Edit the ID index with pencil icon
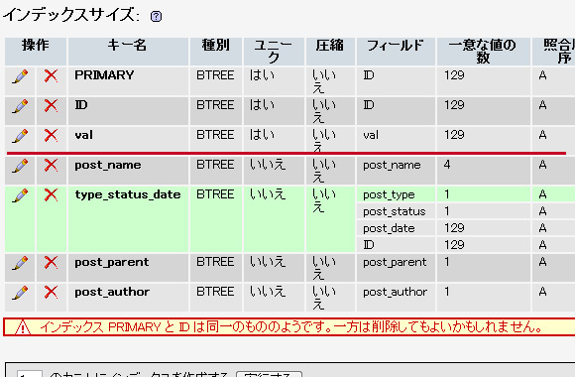 pos(20,106)
